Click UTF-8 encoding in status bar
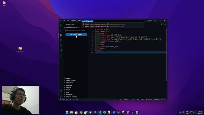Viewport: 204px width, 115px height. (133, 99)
